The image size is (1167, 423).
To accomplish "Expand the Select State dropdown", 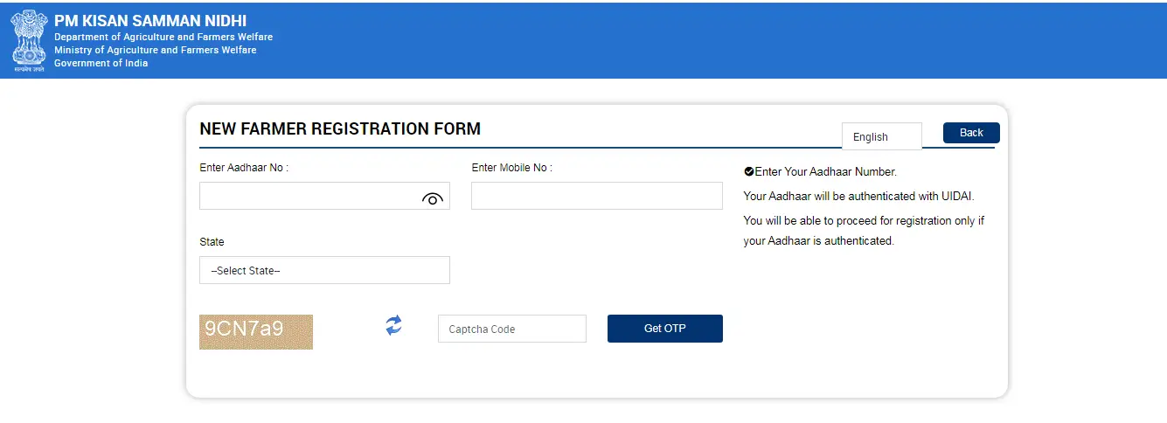I will pyautogui.click(x=324, y=270).
